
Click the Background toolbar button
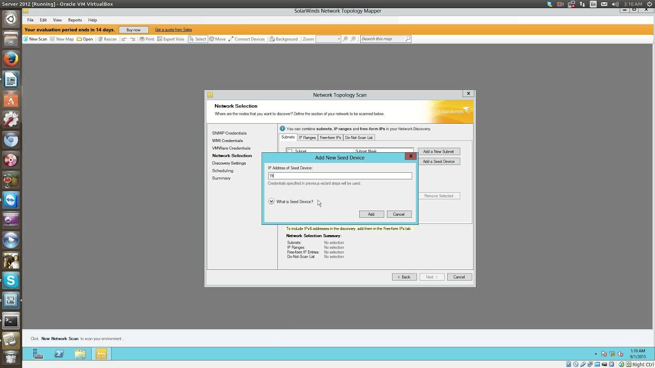[x=283, y=39]
